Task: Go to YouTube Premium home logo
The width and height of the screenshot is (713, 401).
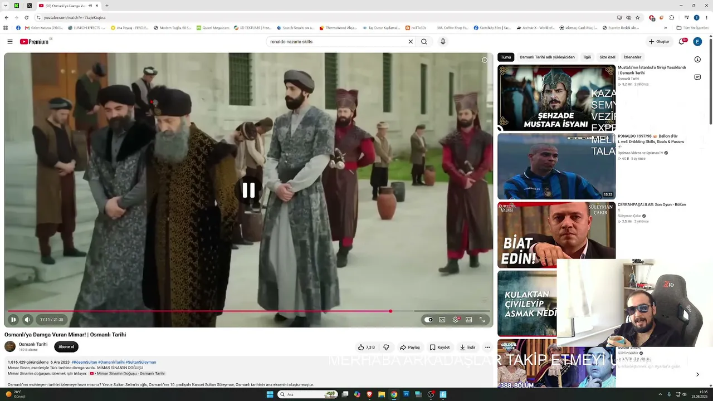Action: tap(35, 42)
